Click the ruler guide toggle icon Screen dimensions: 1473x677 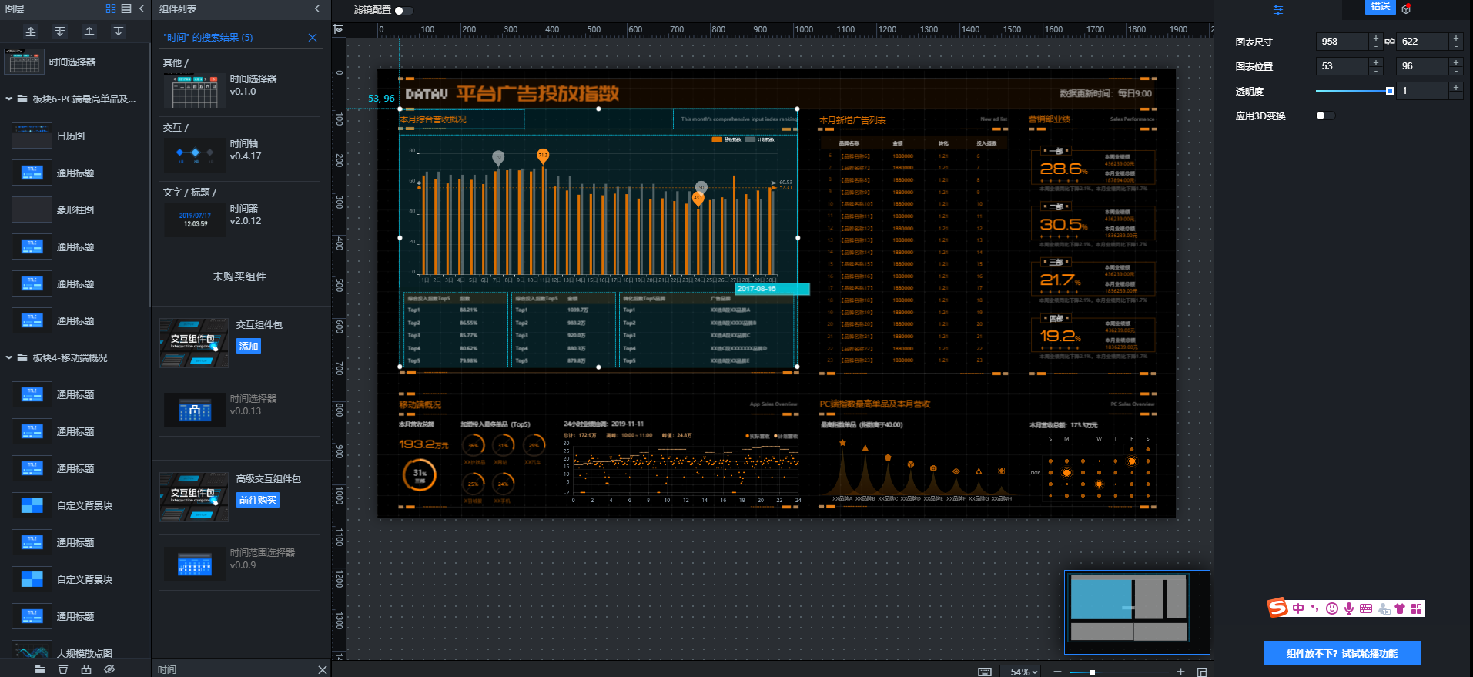(x=338, y=29)
